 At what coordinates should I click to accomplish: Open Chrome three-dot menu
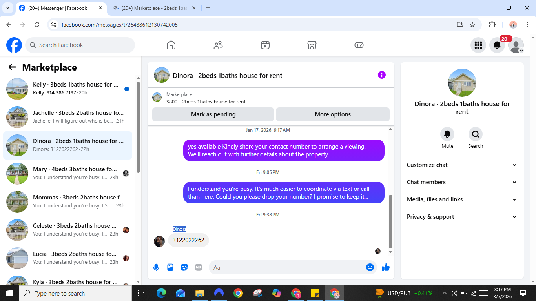pos(527,25)
